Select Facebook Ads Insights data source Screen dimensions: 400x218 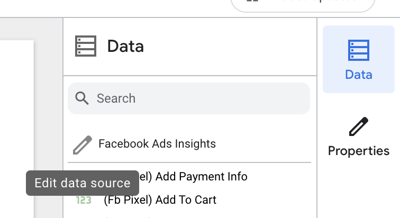coord(157,144)
